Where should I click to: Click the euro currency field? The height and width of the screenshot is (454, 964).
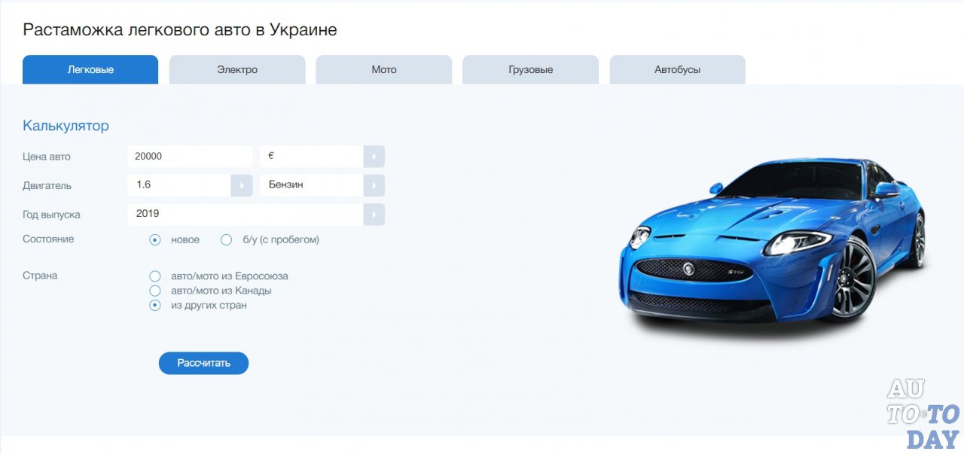point(311,157)
